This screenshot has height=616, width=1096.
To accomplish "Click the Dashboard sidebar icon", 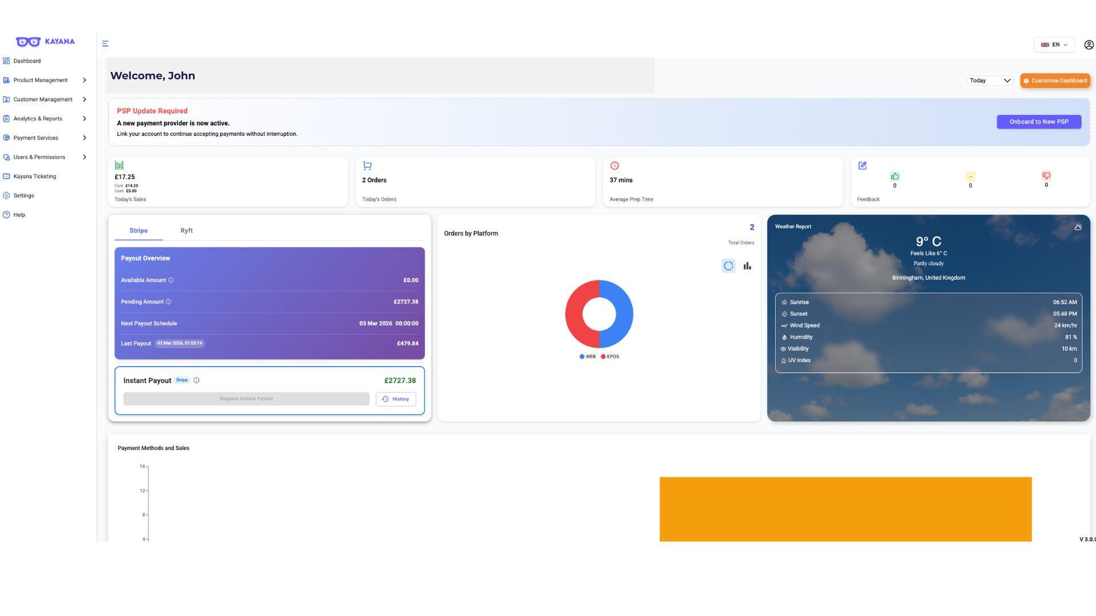I will tap(6, 61).
